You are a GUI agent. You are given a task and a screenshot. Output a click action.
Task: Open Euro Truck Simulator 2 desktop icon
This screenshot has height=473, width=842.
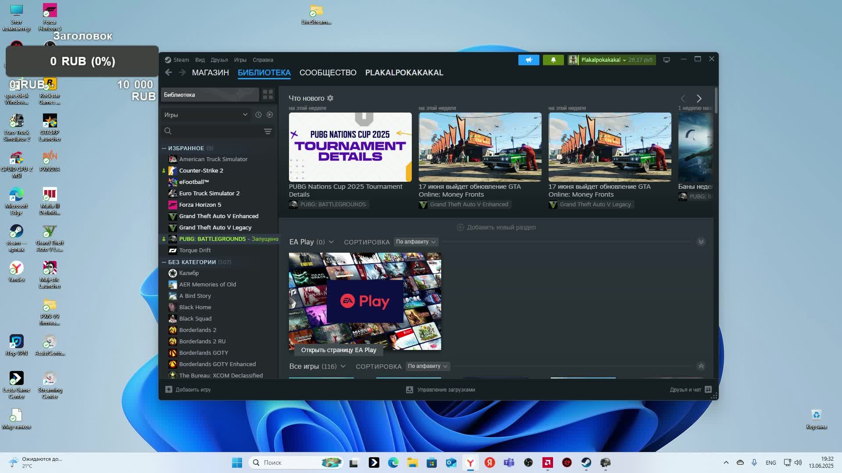coord(17,128)
